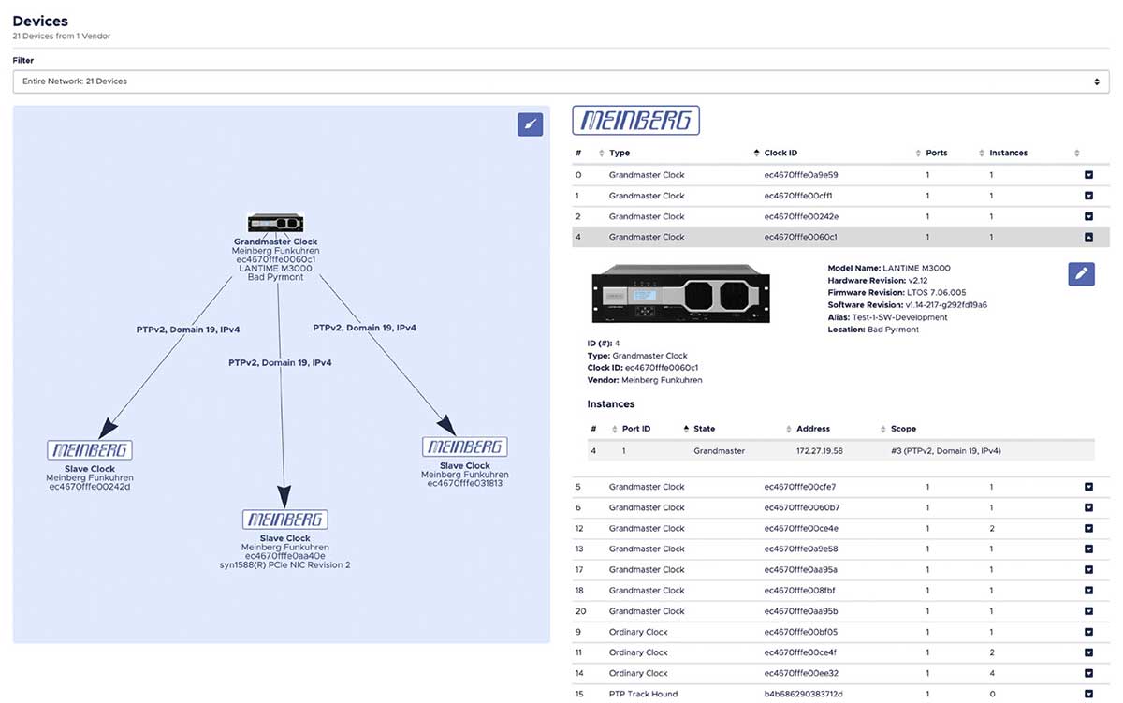Sort instances by Address column header
Image resolution: width=1123 pixels, height=703 pixels.
coord(812,429)
